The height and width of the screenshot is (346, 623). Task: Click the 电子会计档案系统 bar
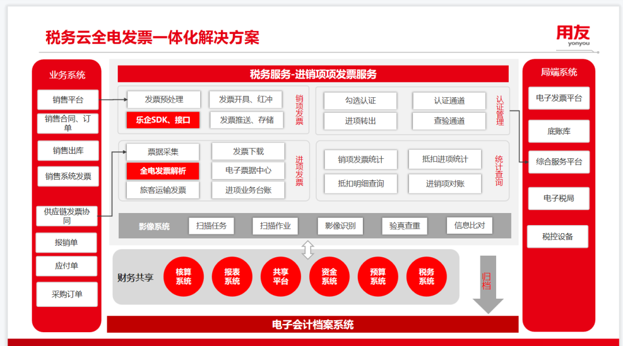pyautogui.click(x=313, y=325)
